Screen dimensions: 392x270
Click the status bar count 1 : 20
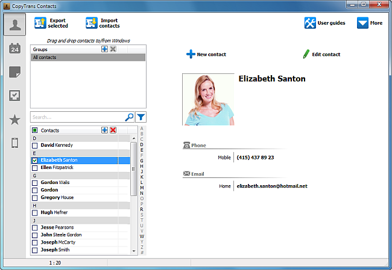pos(55,263)
